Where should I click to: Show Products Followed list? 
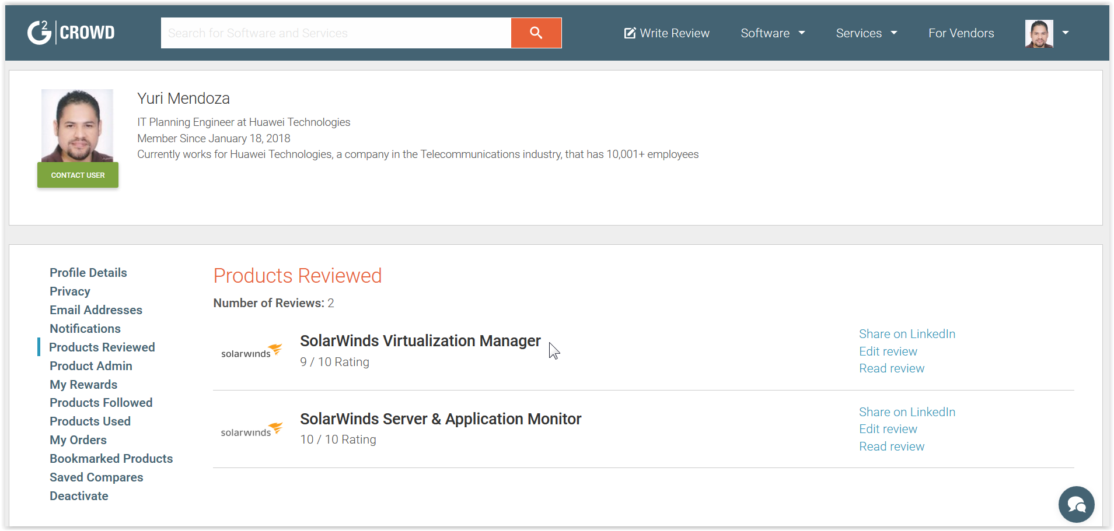point(101,403)
